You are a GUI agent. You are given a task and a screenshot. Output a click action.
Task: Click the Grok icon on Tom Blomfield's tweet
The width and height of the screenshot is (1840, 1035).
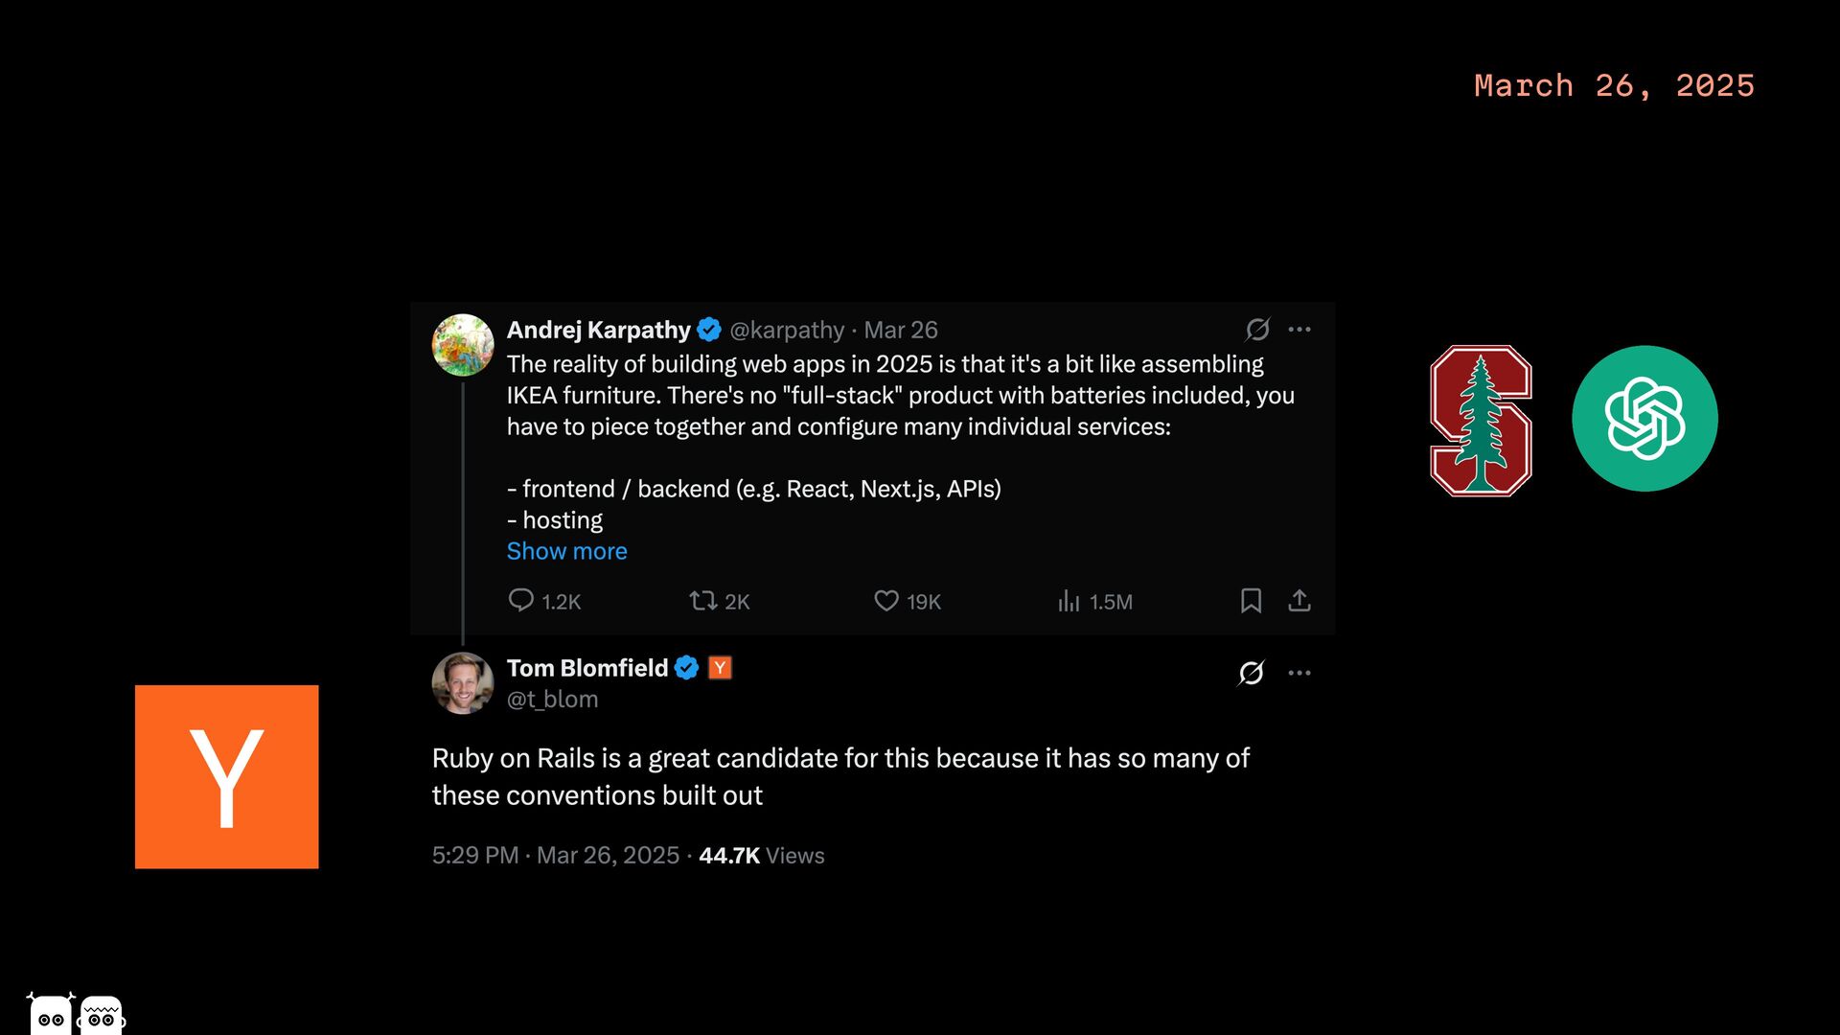pos(1251,673)
